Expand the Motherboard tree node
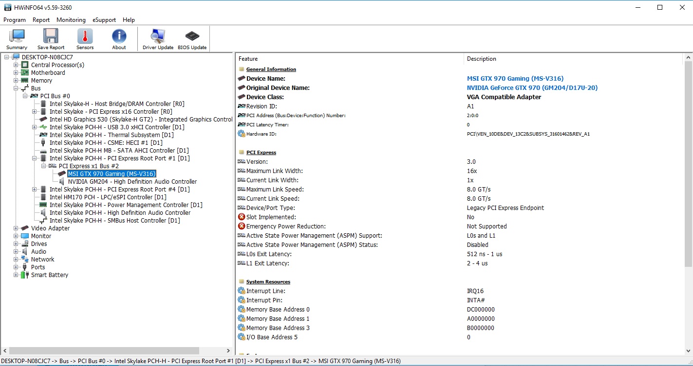The image size is (693, 366). click(x=16, y=73)
